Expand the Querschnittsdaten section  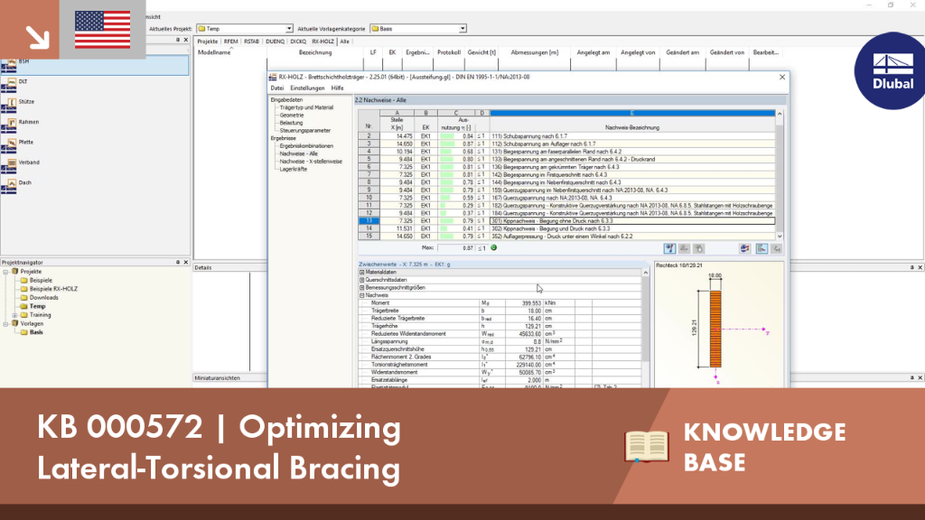pyautogui.click(x=362, y=280)
